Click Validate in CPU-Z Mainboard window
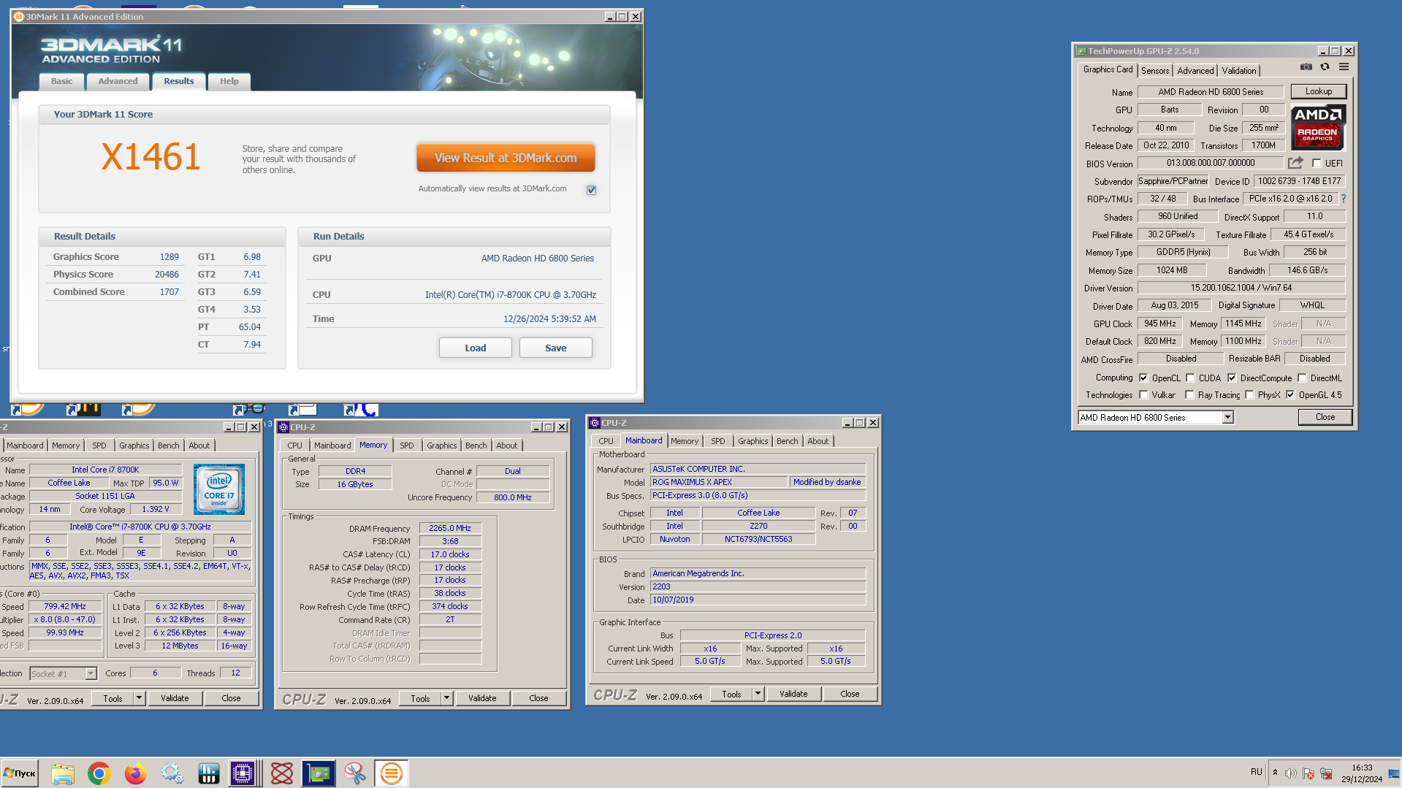Image resolution: width=1402 pixels, height=788 pixels. [793, 694]
